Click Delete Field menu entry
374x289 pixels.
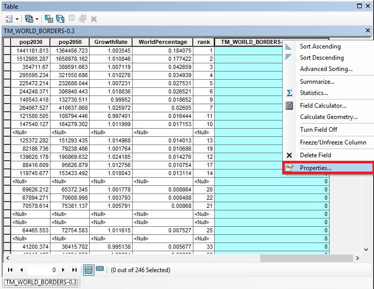[x=315, y=155]
